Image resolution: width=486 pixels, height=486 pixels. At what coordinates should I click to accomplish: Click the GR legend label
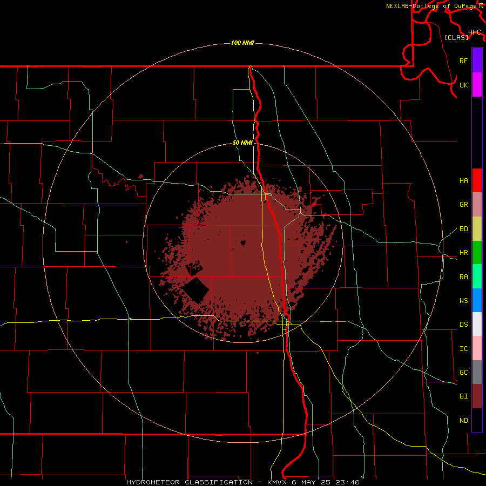click(463, 205)
